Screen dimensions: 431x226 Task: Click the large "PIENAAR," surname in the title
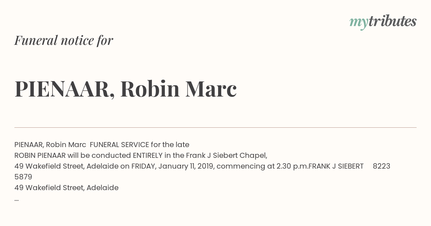pyautogui.click(x=65, y=89)
